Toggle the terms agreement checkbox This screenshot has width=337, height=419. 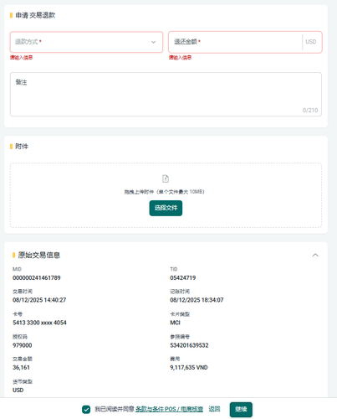point(86,410)
